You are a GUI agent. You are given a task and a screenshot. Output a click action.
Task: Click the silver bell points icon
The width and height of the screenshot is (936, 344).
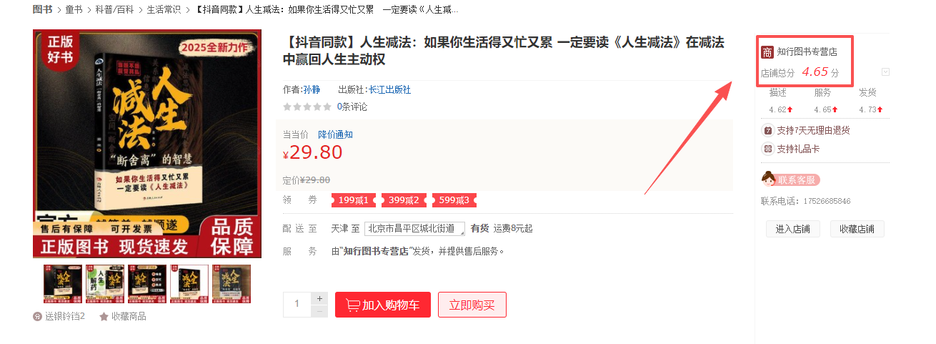37,316
